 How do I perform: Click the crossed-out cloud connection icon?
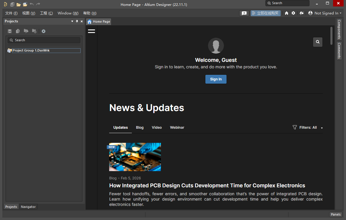tap(301, 13)
